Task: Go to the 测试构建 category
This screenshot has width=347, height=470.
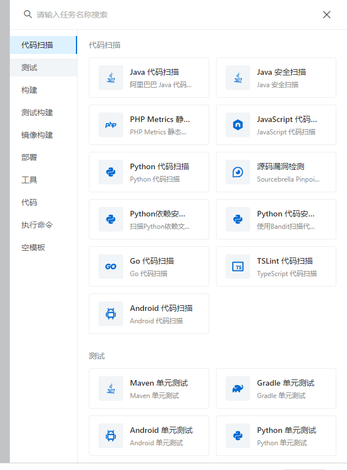Action: (43, 112)
